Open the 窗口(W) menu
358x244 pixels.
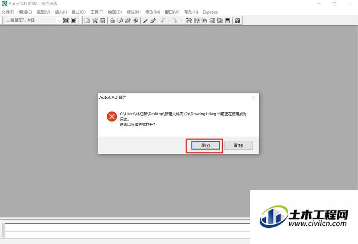(172, 12)
